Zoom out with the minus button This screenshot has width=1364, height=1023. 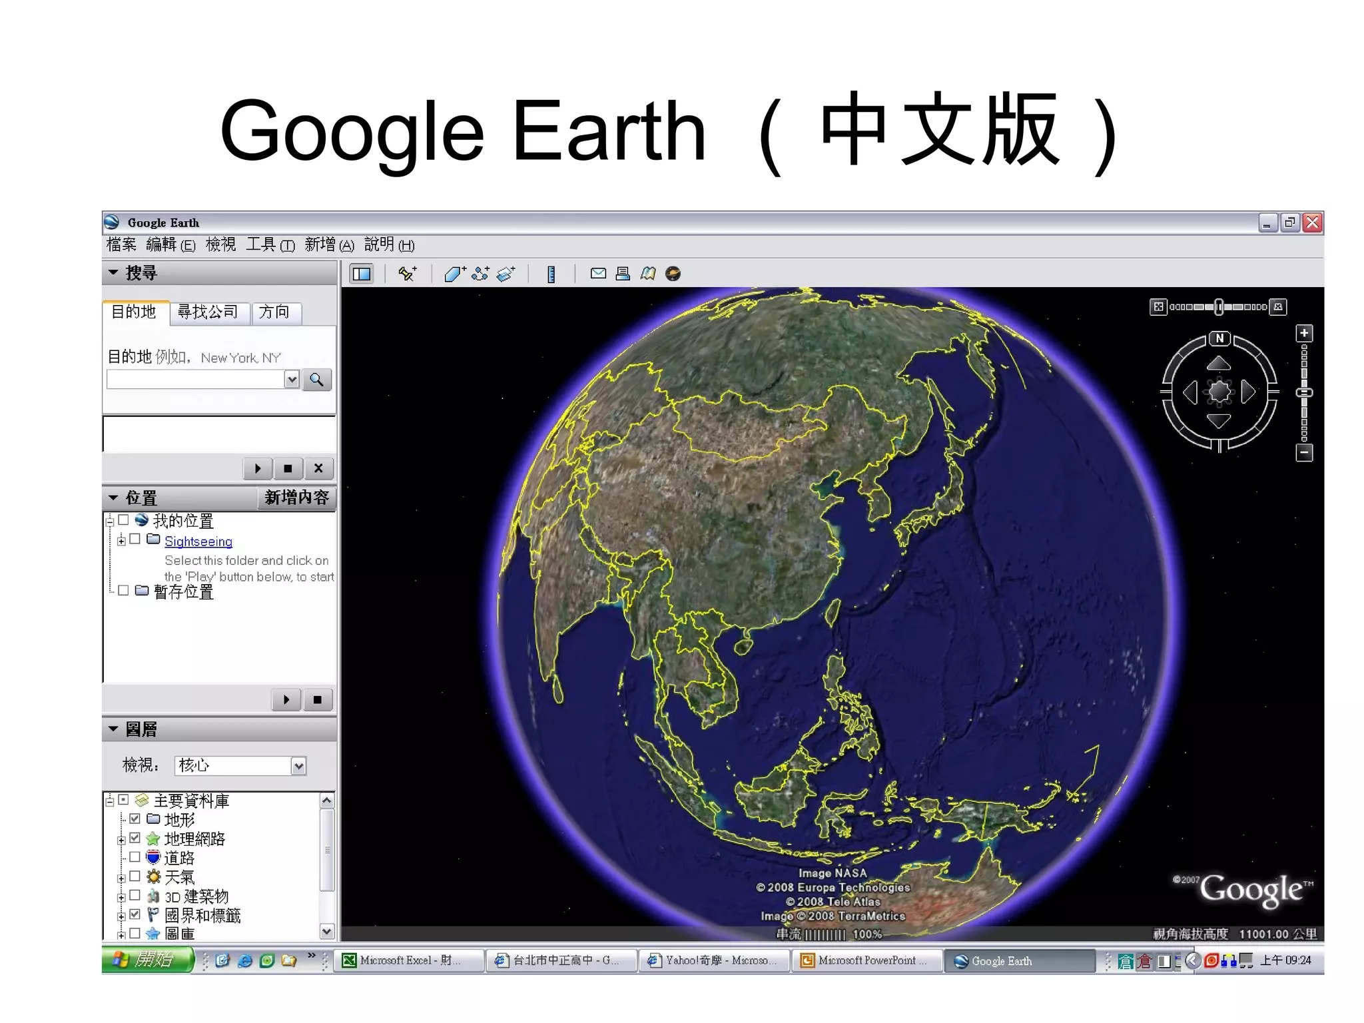point(1304,453)
